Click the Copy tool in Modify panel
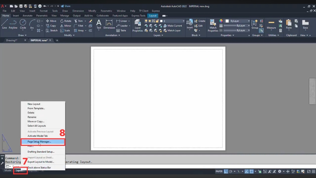This screenshot has height=178, width=316. click(51, 26)
